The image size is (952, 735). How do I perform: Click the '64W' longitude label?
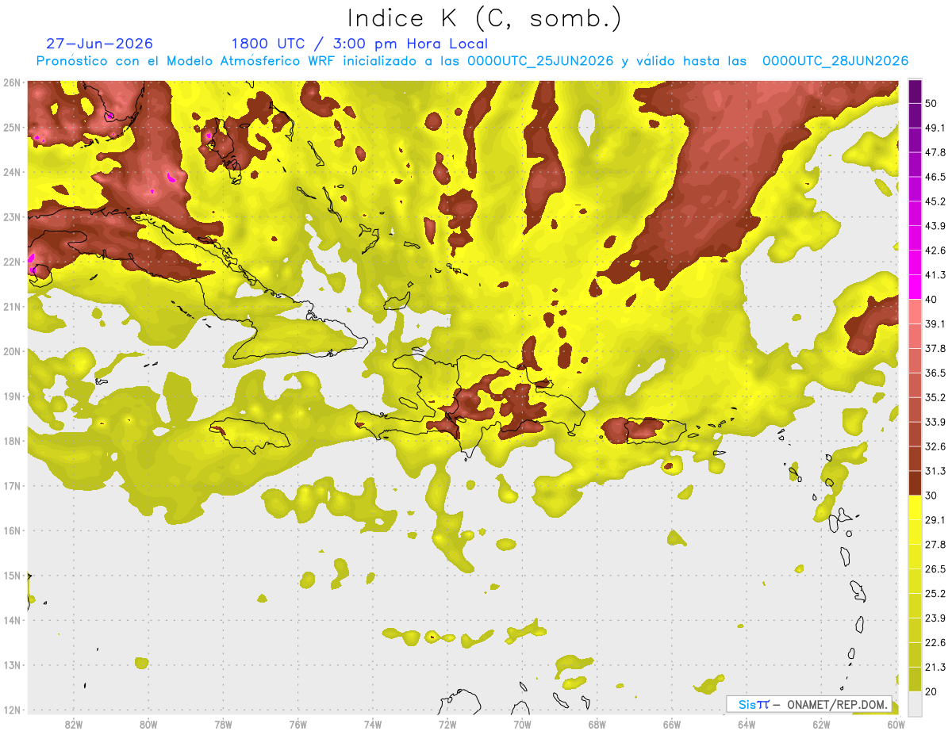pyautogui.click(x=747, y=725)
